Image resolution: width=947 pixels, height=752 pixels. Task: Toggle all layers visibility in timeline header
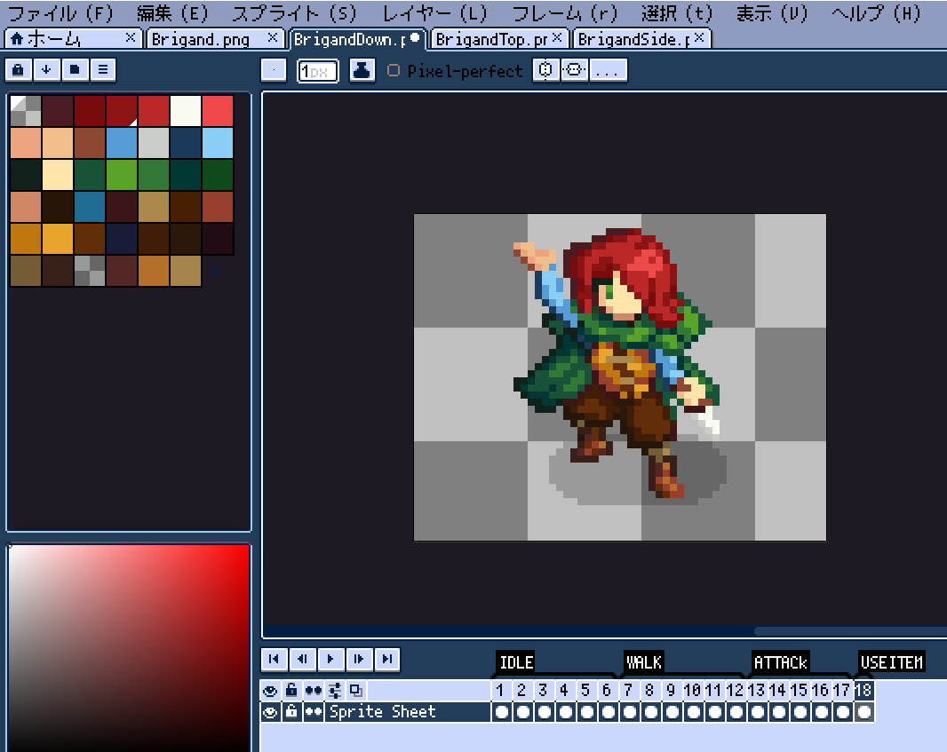coord(270,691)
